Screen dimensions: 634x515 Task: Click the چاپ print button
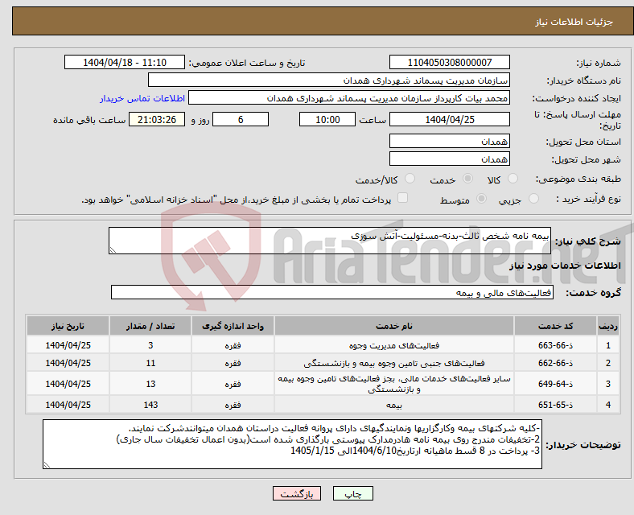pyautogui.click(x=353, y=493)
